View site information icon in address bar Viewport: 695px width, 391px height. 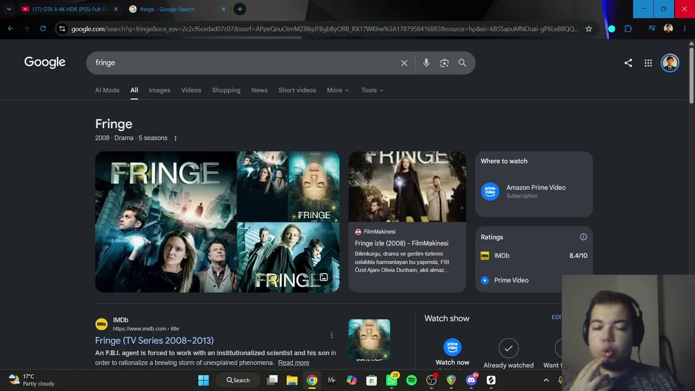pos(62,29)
